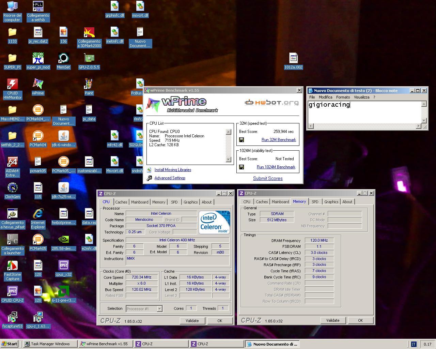Click OK button in left CPU-Z window
The width and height of the screenshot is (436, 349).
tap(220, 321)
